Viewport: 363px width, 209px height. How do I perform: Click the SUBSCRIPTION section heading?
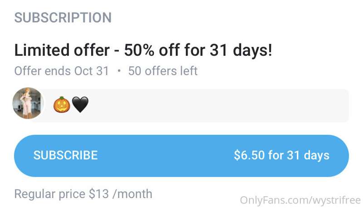63,18
